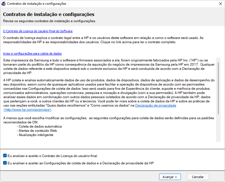Open 'Aviso e configurações para coleta de dados' link

[x=32, y=54]
